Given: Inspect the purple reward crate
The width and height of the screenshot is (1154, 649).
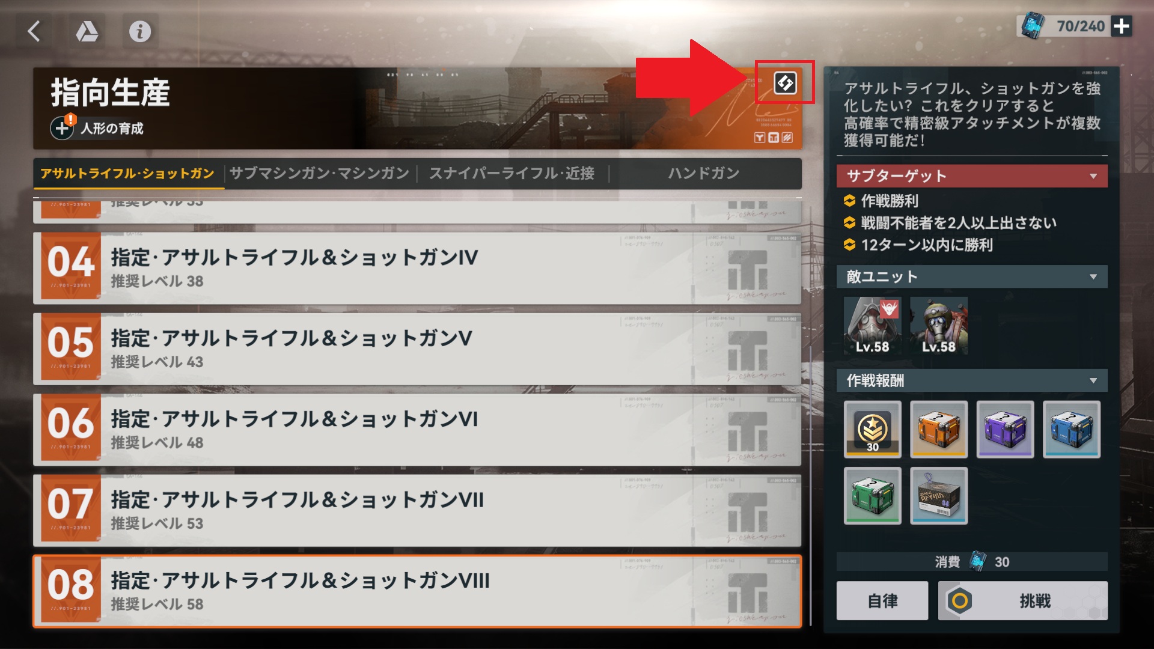Looking at the screenshot, I should tap(1005, 429).
